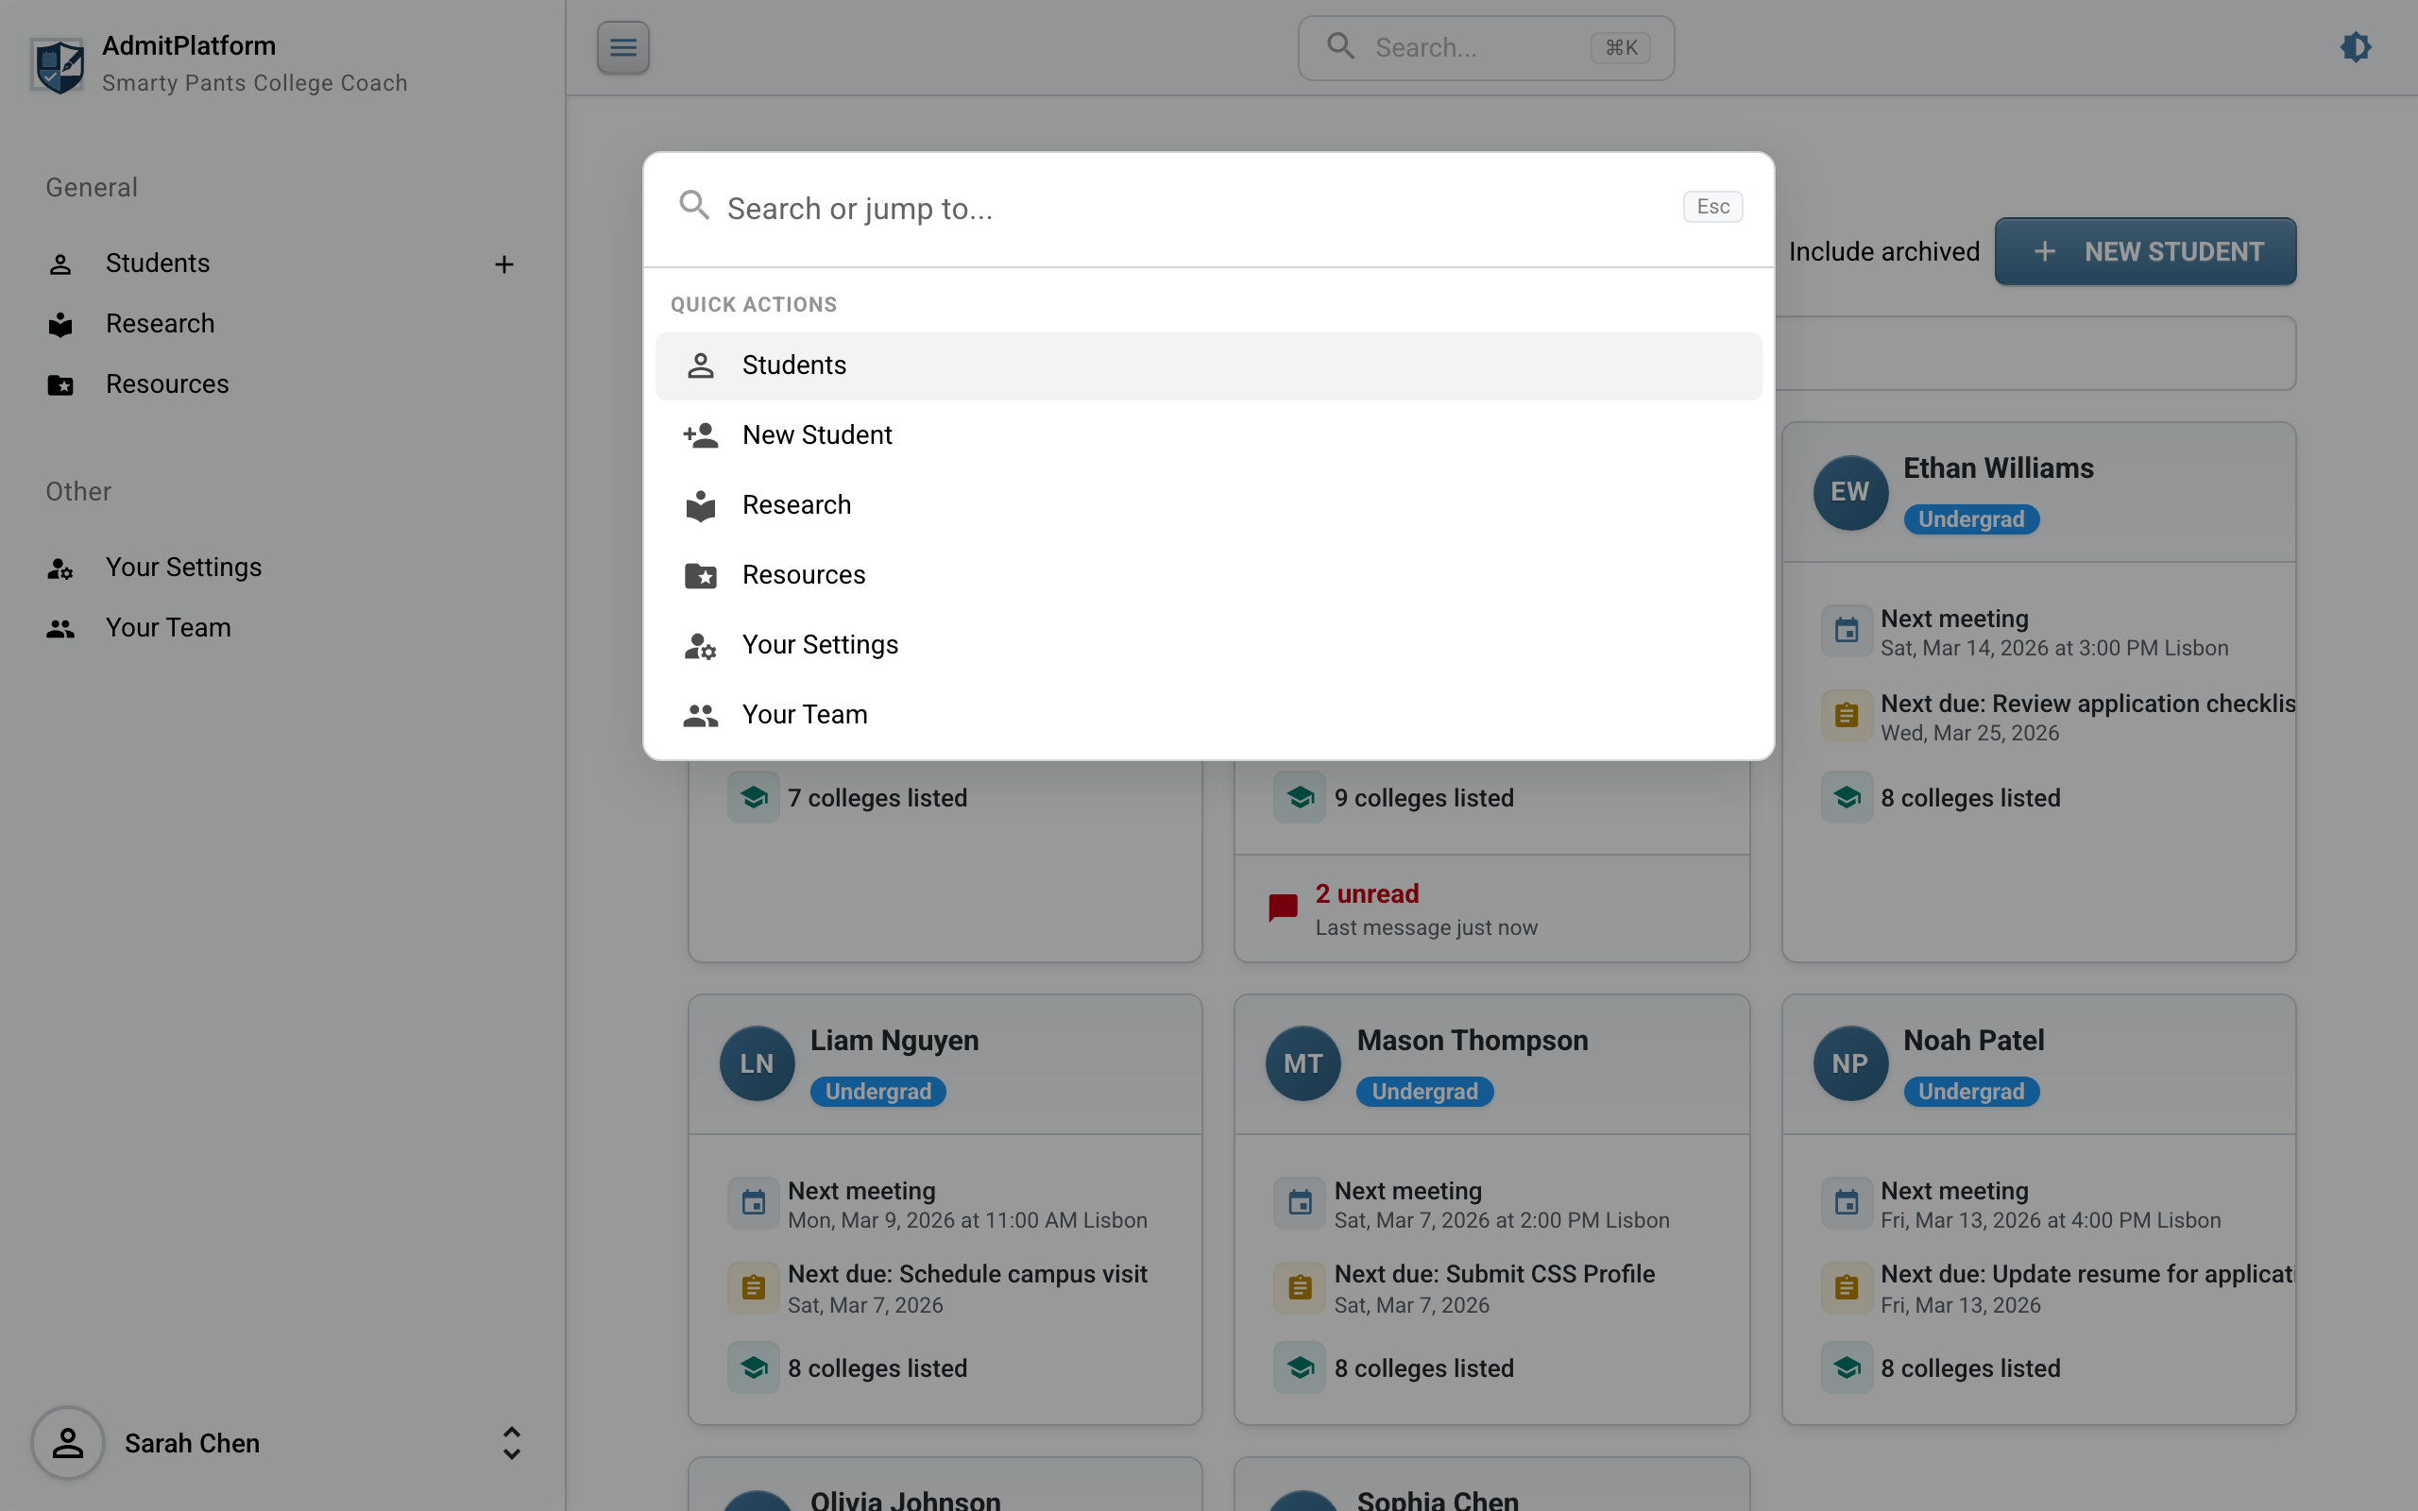Click the top Search bar with ⌘K
Image resolution: width=2418 pixels, height=1511 pixels.
pos(1485,48)
